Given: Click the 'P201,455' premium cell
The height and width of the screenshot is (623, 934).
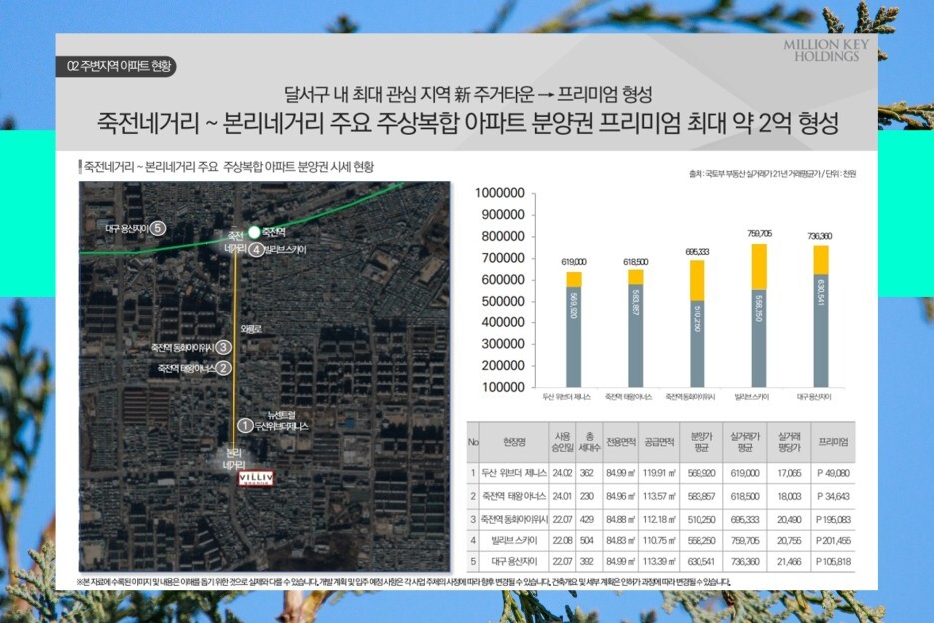Looking at the screenshot, I should coord(833,541).
